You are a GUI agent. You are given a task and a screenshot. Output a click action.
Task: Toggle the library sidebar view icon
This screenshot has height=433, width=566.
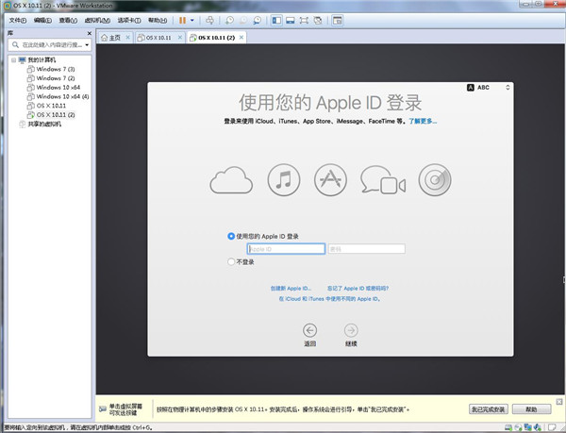pyautogui.click(x=276, y=21)
